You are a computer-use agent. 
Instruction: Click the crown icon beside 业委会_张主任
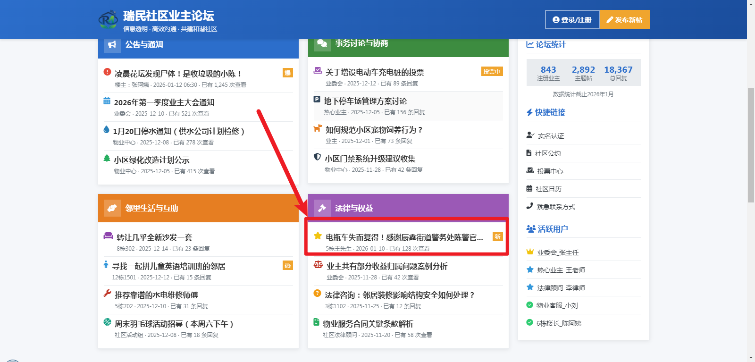tap(530, 252)
